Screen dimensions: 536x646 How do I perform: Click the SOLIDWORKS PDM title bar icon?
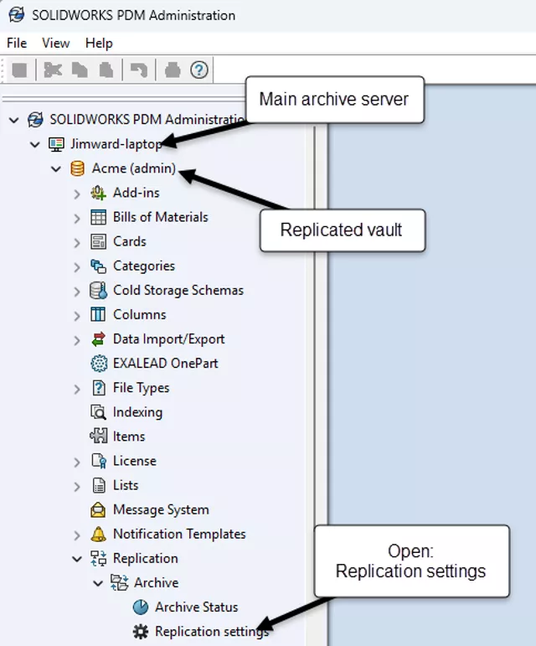(x=17, y=15)
